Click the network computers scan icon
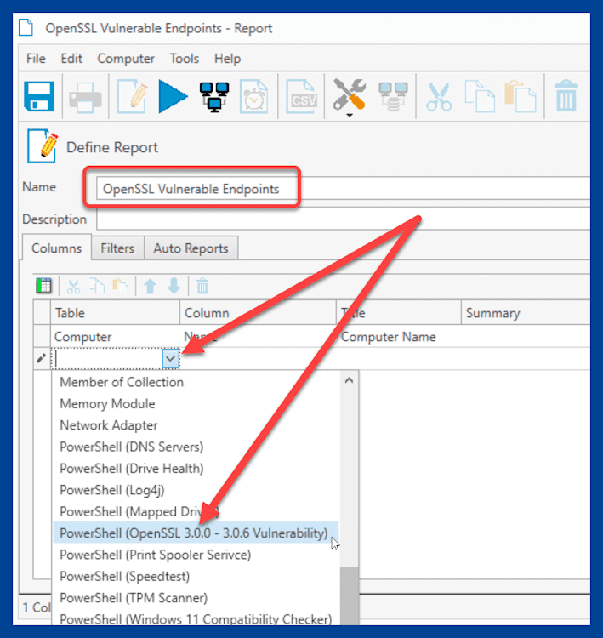This screenshot has width=603, height=638. [214, 97]
